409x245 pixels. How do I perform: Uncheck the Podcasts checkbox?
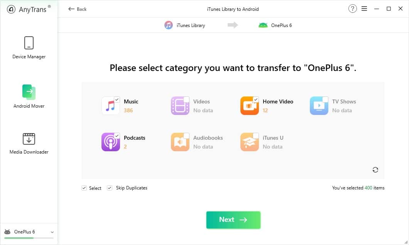point(117,136)
